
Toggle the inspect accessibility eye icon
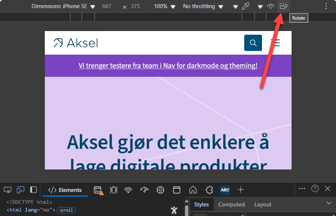pos(271,6)
